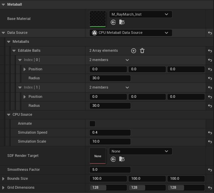
Task: Enable the Animate checkbox
Action: pyautogui.click(x=92, y=124)
